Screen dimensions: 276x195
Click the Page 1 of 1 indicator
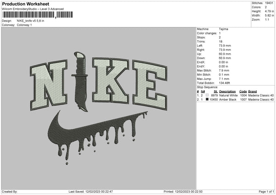tap(266, 192)
